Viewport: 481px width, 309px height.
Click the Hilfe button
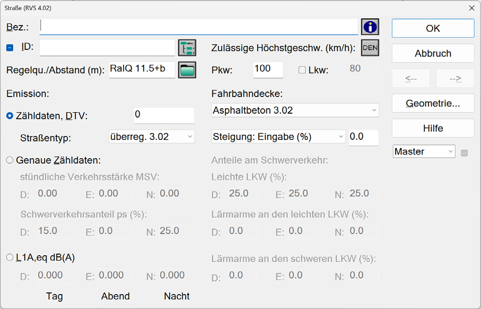pyautogui.click(x=433, y=128)
